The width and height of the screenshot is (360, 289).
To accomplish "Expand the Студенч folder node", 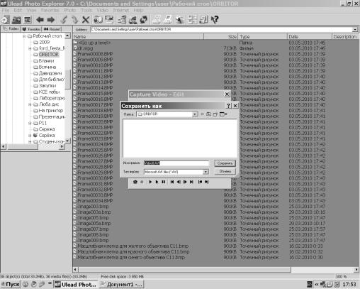I will coord(30,142).
